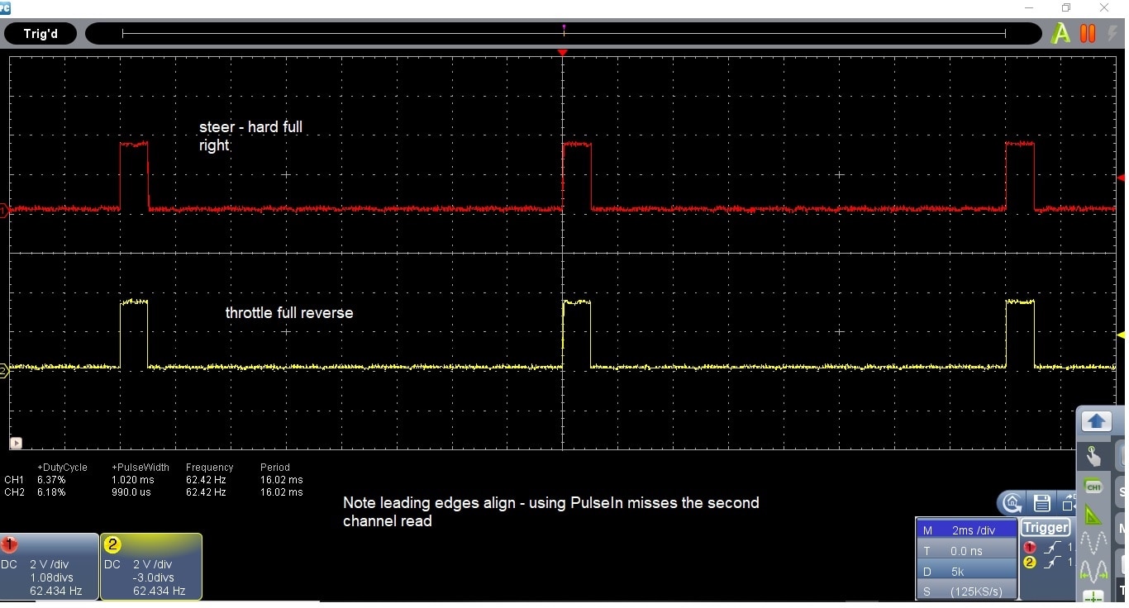Select the yellow channel 2 trigger source

pyautogui.click(x=1030, y=563)
